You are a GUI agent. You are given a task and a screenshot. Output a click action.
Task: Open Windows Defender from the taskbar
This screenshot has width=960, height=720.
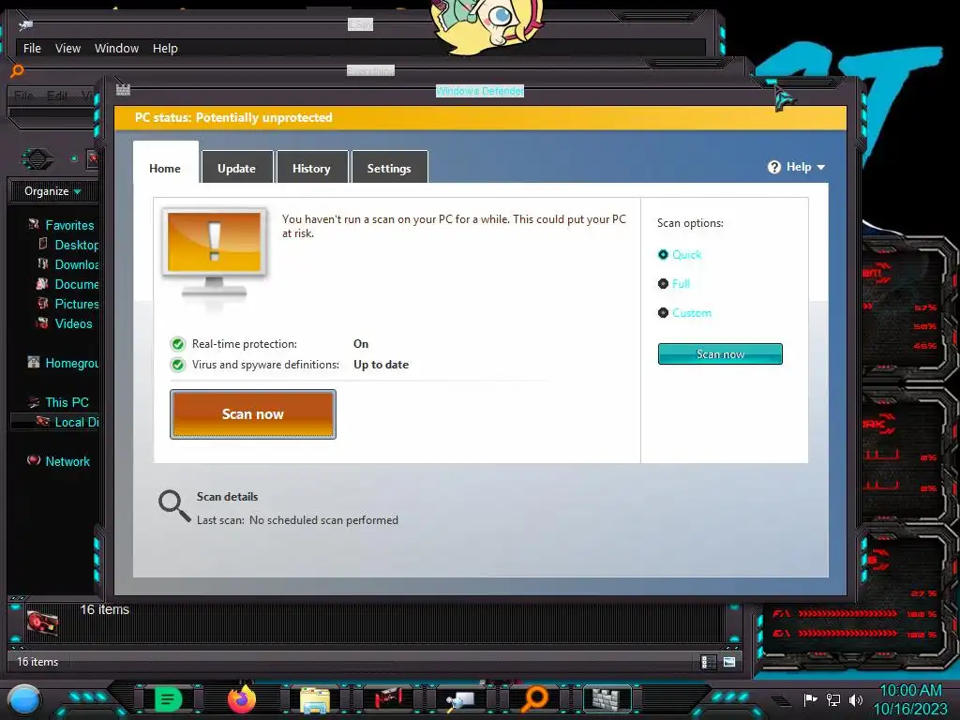[607, 699]
